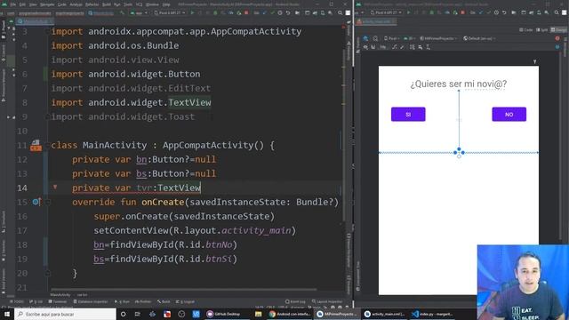569x320 pixels.
Task: Open the Run tool window at bottom
Action: pos(122,302)
